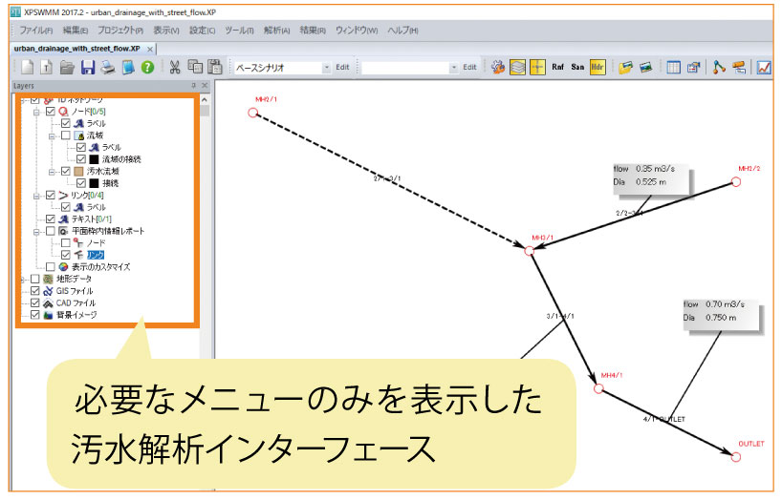Viewport: 782px width, 500px height.
Task: Expand the 地形データ tree node
Action: click(21, 280)
